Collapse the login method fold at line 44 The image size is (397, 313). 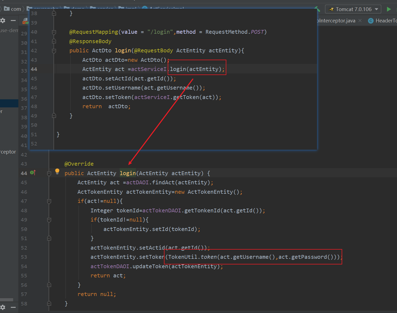pos(49,173)
